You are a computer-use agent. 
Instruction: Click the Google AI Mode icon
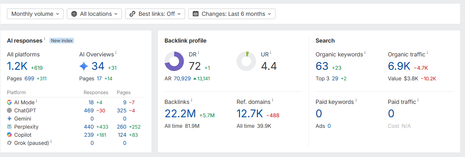coord(9,102)
